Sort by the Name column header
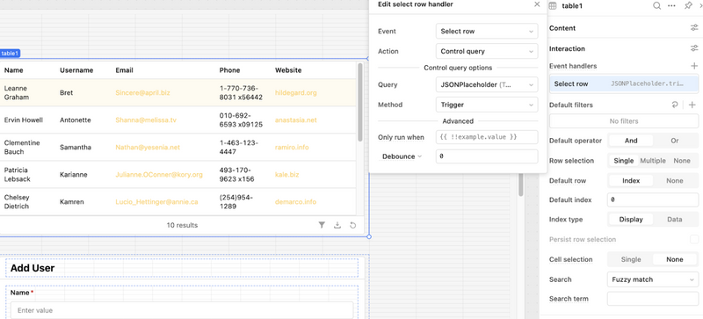This screenshot has height=319, width=703. tap(13, 70)
